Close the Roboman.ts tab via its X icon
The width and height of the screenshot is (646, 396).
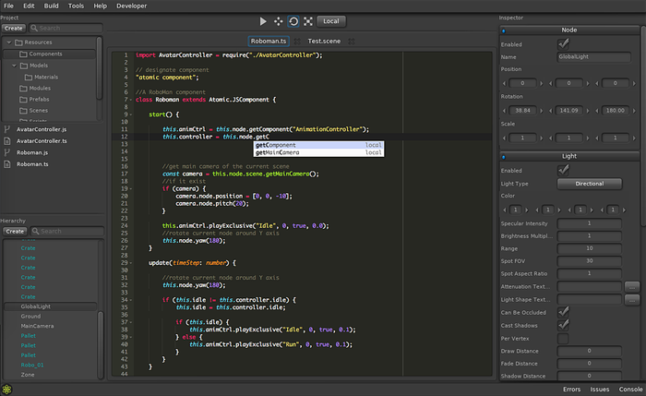pyautogui.click(x=298, y=41)
